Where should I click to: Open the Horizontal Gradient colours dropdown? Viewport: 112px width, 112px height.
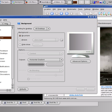pyautogui.click(x=45, y=60)
